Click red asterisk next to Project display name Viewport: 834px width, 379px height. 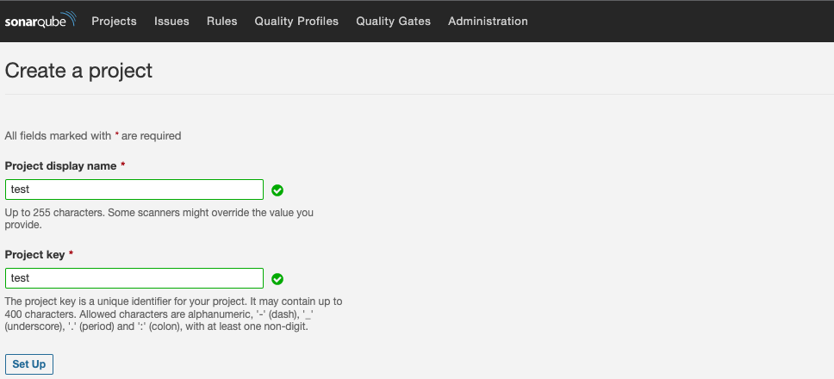122,165
